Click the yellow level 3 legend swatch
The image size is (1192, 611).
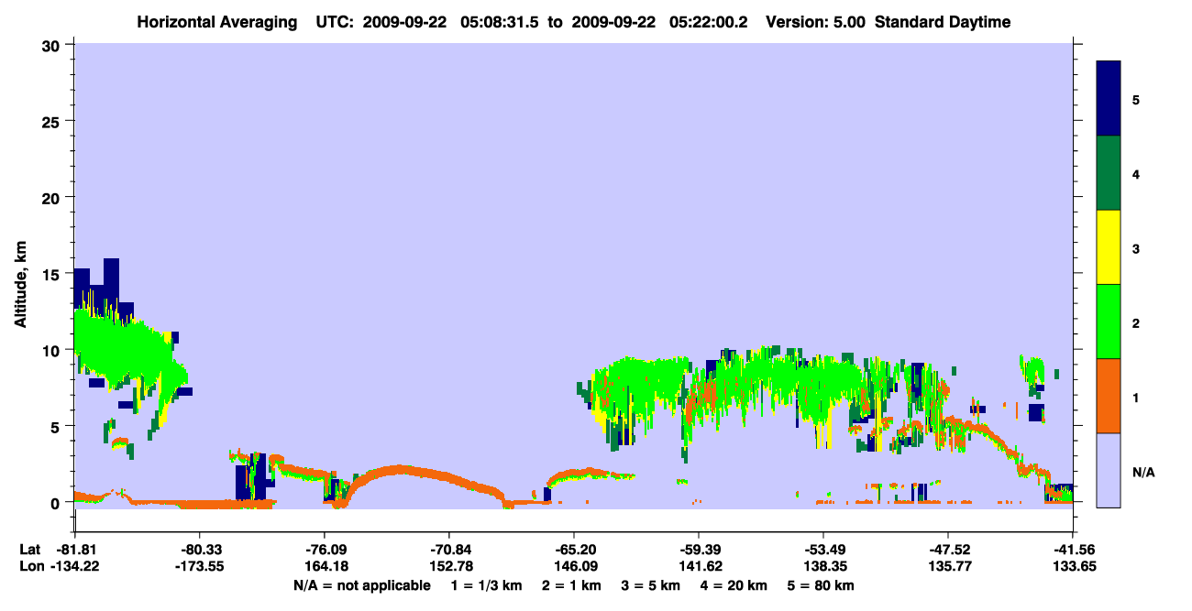[1109, 247]
